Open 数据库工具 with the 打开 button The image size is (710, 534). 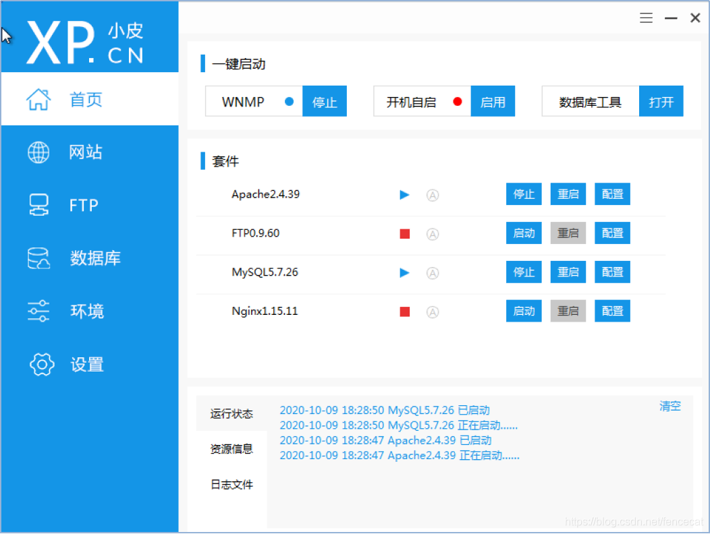point(661,101)
